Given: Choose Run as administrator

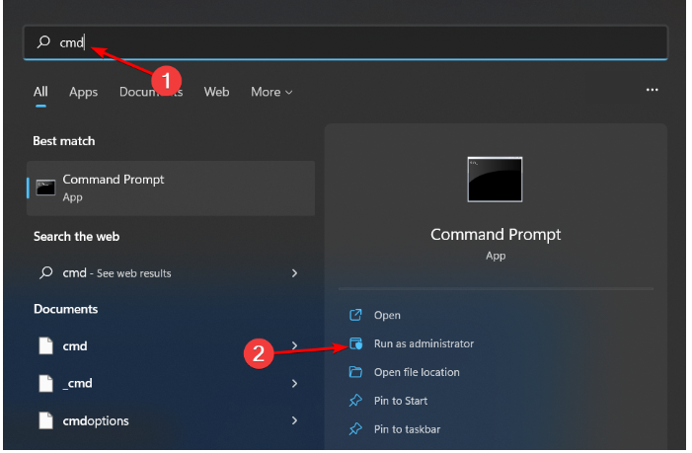Looking at the screenshot, I should click(x=423, y=344).
